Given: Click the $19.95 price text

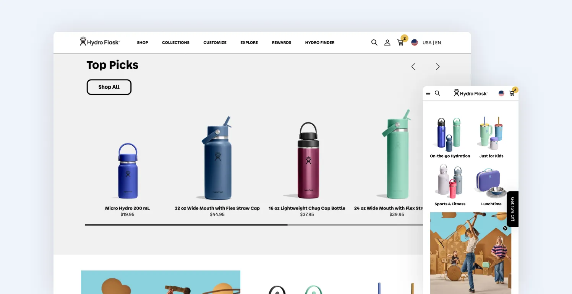Looking at the screenshot, I should click(127, 214).
